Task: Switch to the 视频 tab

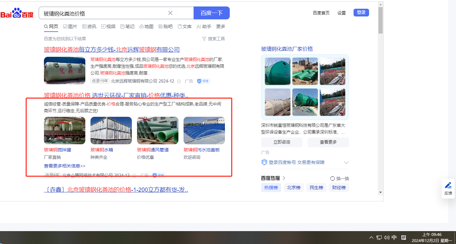Action: [x=108, y=26]
